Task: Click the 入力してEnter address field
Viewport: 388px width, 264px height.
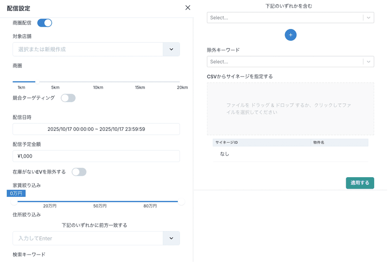Action: click(88, 238)
